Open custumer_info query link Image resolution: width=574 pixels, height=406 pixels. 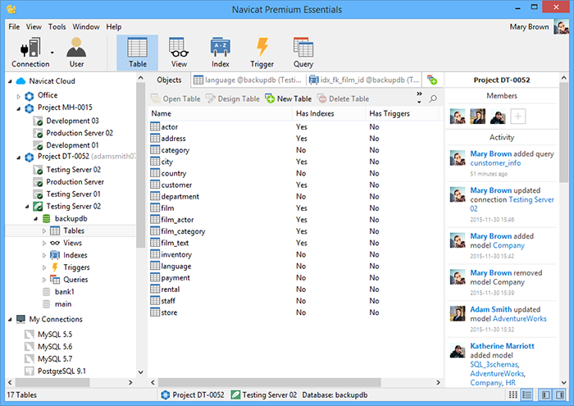[x=495, y=163]
